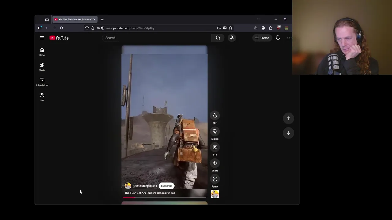Image resolution: width=392 pixels, height=220 pixels.
Task: Open a new browser tab
Action: 102,19
